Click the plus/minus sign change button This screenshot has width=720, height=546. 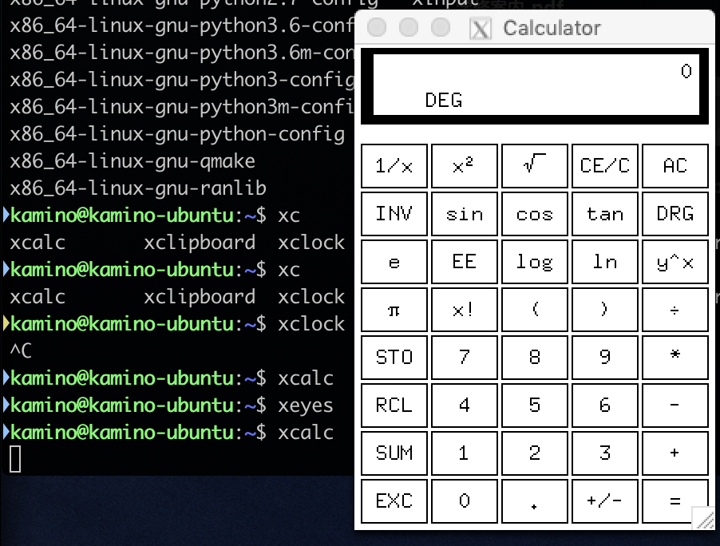coord(605,501)
